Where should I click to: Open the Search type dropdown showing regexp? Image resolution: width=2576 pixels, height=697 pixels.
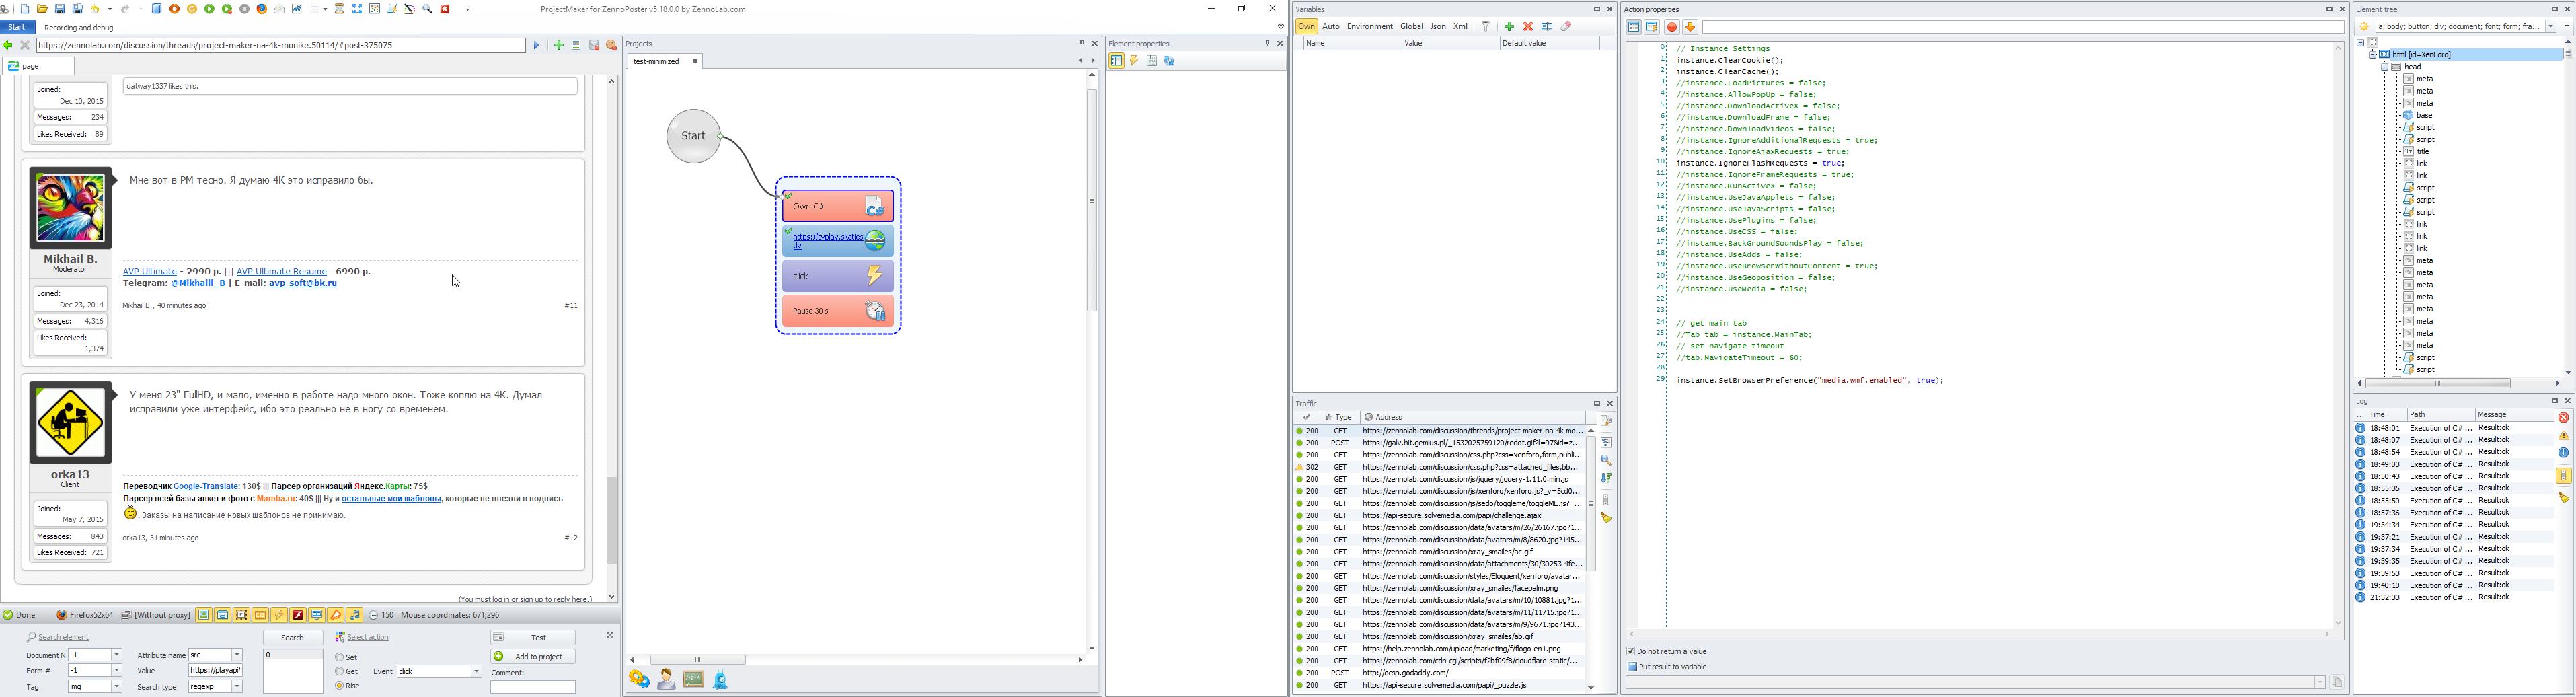(x=237, y=686)
